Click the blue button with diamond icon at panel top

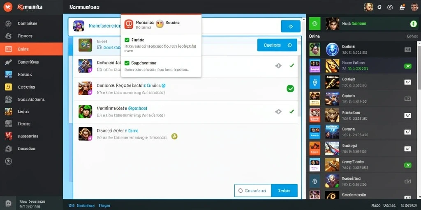291,26
